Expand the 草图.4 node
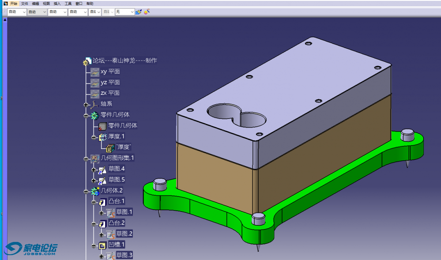The height and width of the screenshot is (260, 441). [x=94, y=170]
